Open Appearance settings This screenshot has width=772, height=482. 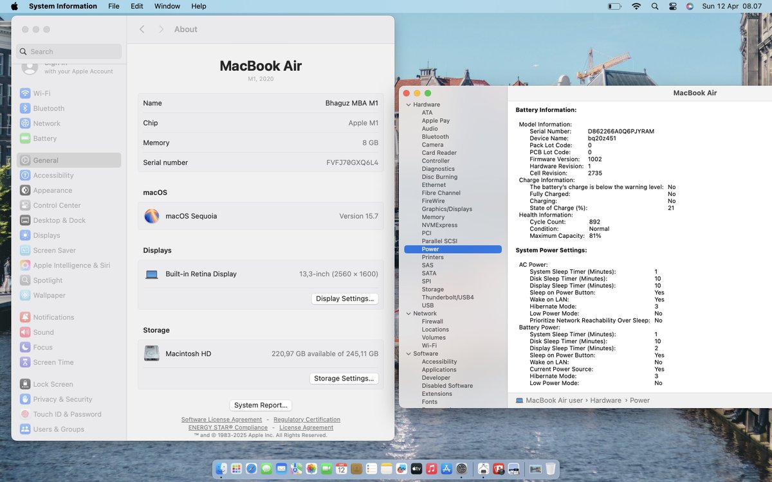[x=69, y=190]
